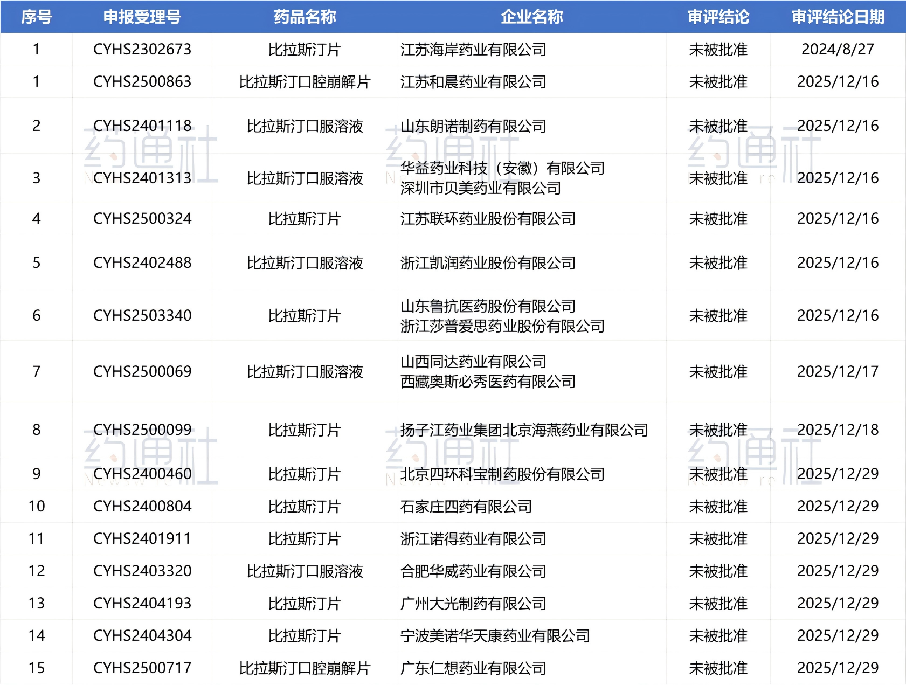Click company '江苏海岸药业有限公司'
Screen dimensions: 906x685
click(473, 50)
